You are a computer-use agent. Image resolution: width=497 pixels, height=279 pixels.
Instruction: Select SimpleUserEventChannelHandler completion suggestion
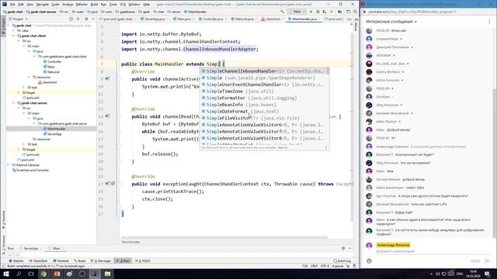coord(264,84)
